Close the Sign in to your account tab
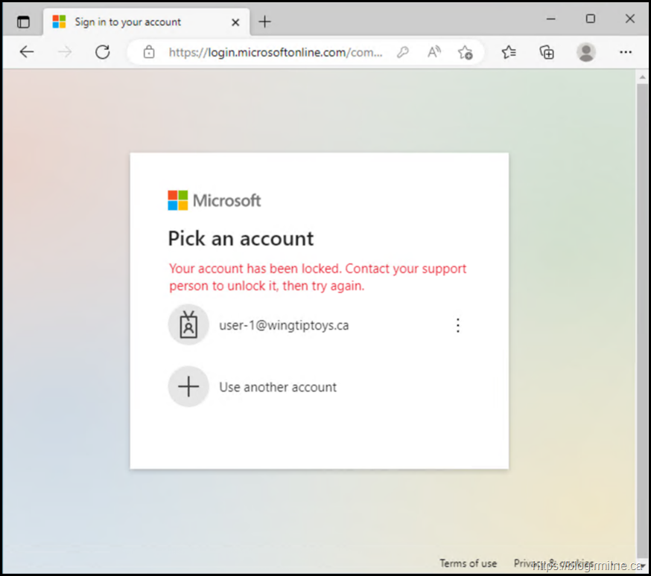The width and height of the screenshot is (651, 576). point(235,22)
